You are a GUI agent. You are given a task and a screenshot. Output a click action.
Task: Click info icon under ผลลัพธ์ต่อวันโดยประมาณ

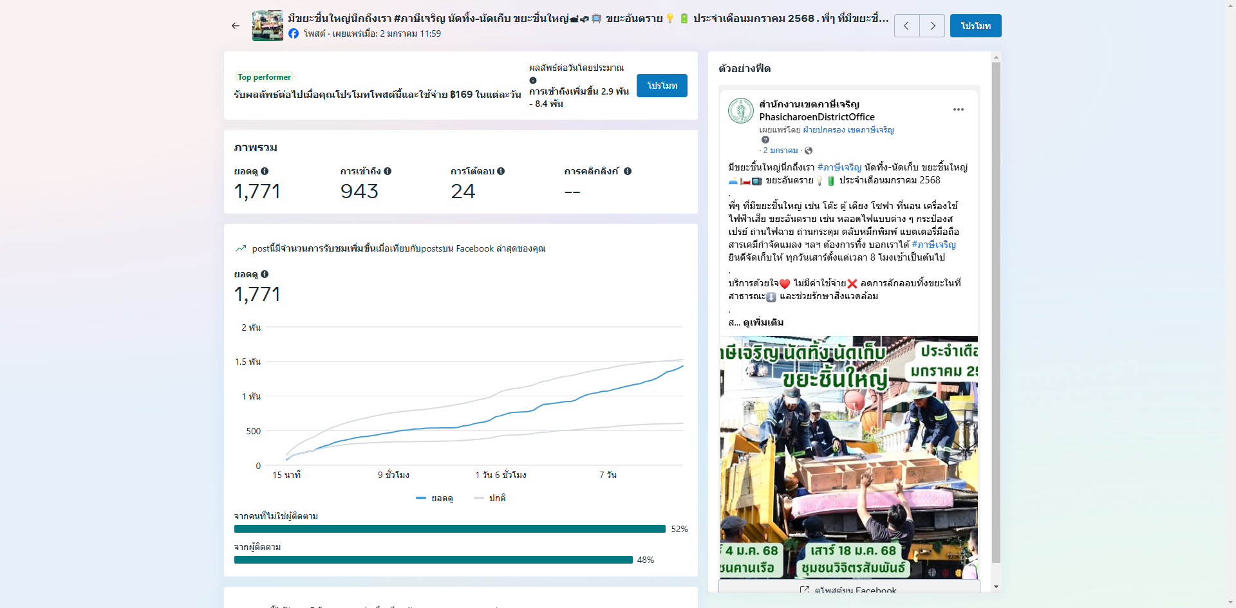(533, 80)
